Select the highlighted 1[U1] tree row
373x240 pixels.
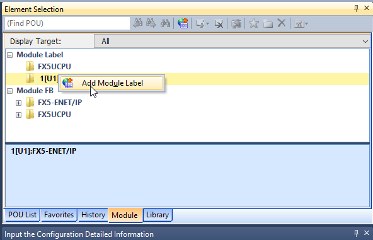point(188,79)
